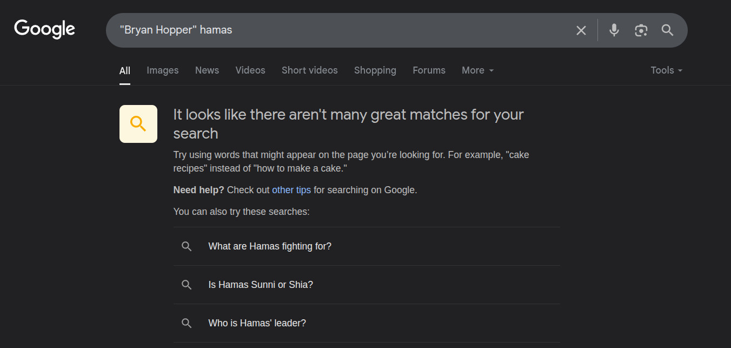Open the Videos tab
This screenshot has width=731, height=348.
[250, 70]
